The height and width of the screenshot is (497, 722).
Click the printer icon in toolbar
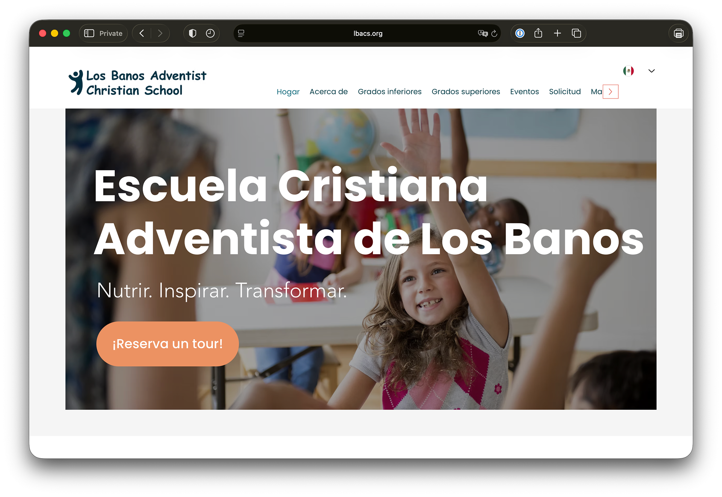[679, 33]
